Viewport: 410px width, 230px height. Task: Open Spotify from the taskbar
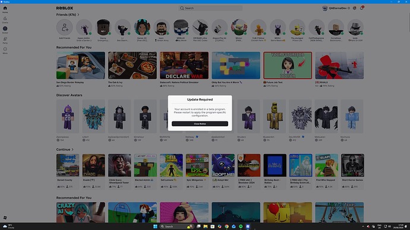click(x=241, y=226)
